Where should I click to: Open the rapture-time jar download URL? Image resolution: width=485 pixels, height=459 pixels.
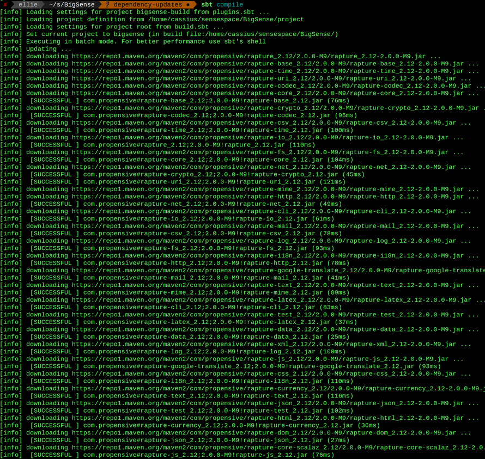click(x=268, y=71)
